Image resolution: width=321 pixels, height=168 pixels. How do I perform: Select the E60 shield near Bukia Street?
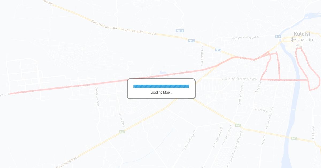[122, 132]
